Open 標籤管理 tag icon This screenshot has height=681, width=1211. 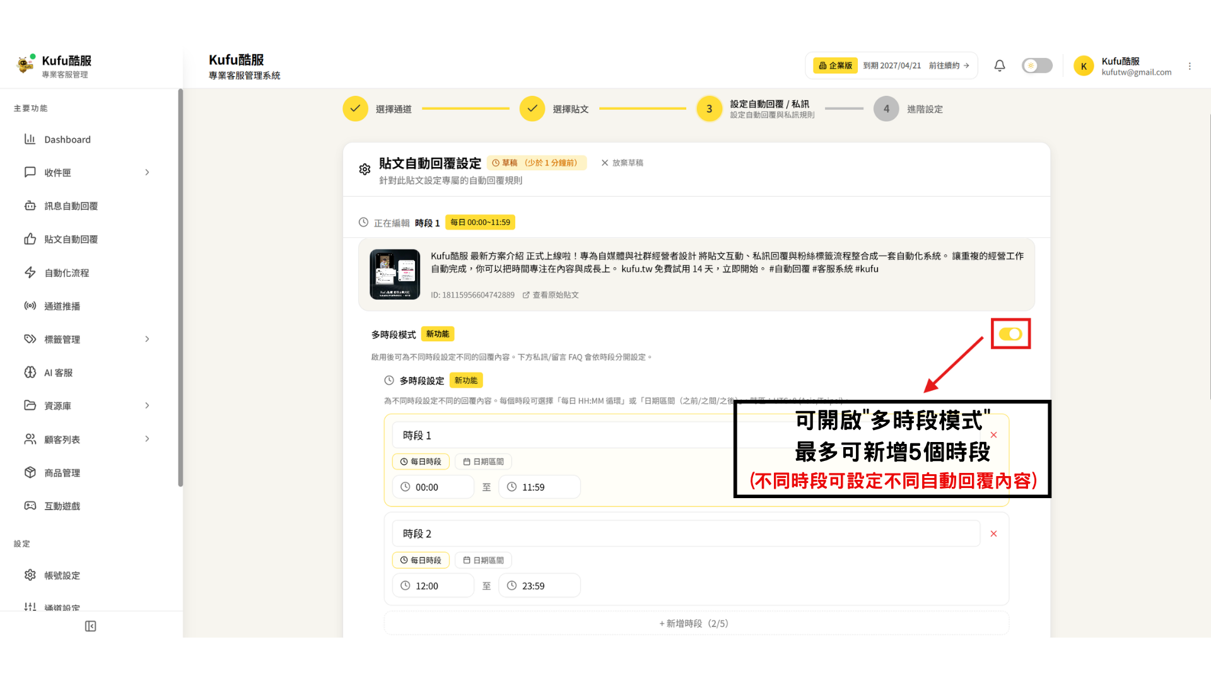(x=30, y=339)
